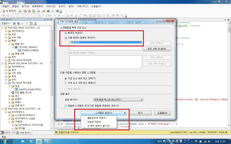Expand the 시스템 데이터베이스 folder under third server
The image size is (231, 144).
click(x=9, y=115)
